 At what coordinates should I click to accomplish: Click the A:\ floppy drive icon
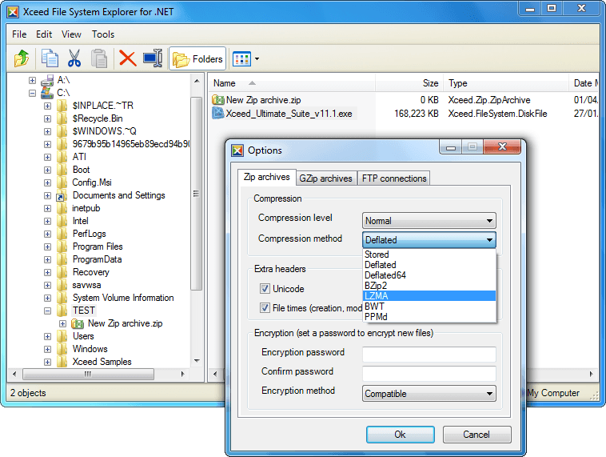point(47,81)
